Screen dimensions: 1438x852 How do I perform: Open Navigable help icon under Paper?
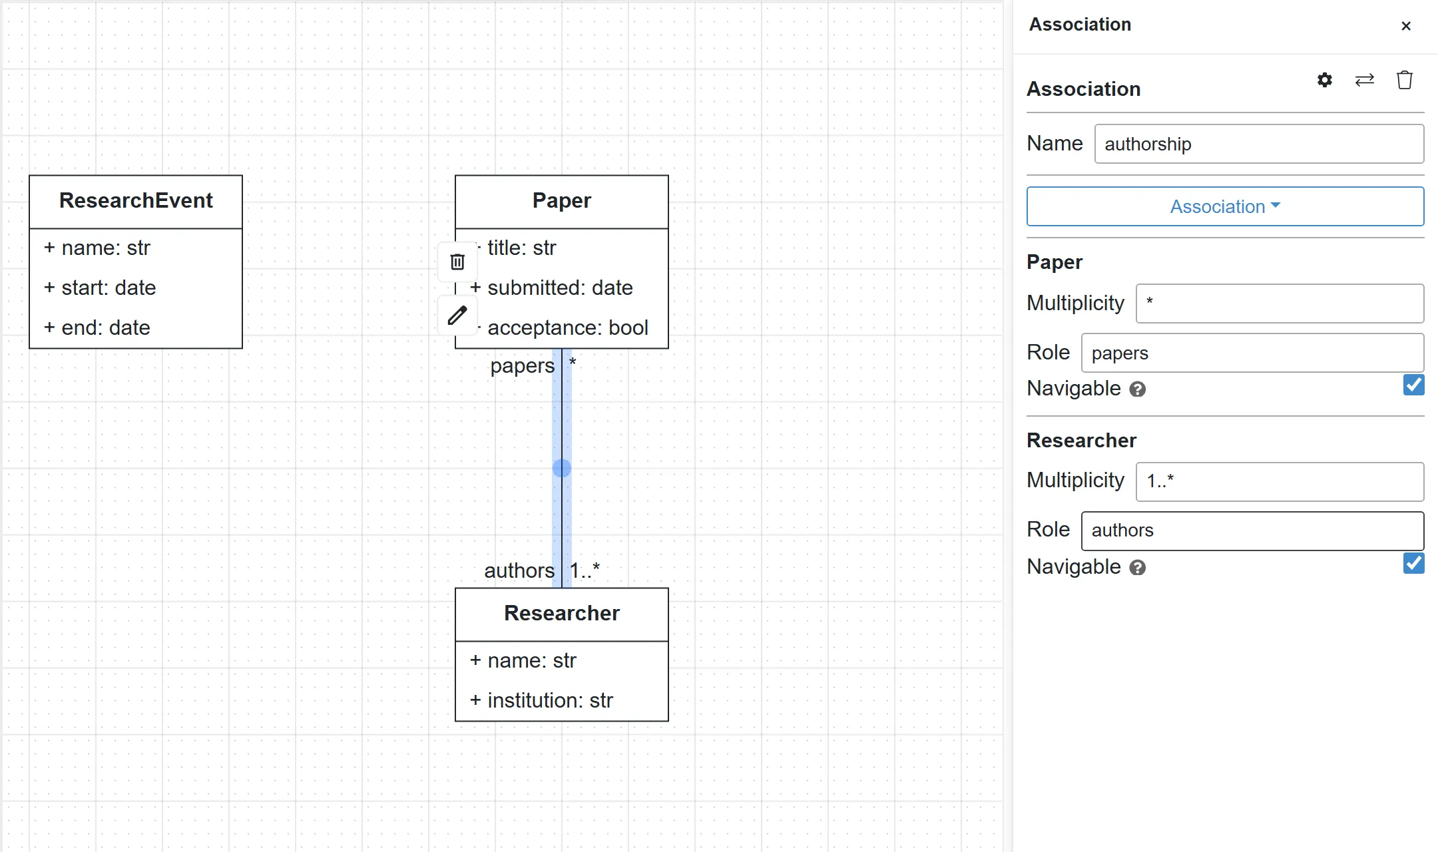1138,389
